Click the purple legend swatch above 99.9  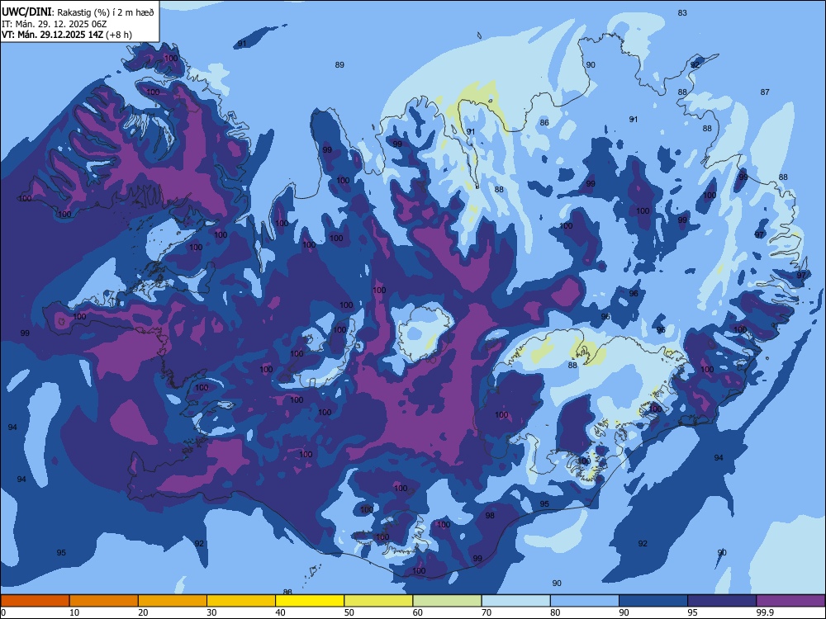(x=790, y=601)
